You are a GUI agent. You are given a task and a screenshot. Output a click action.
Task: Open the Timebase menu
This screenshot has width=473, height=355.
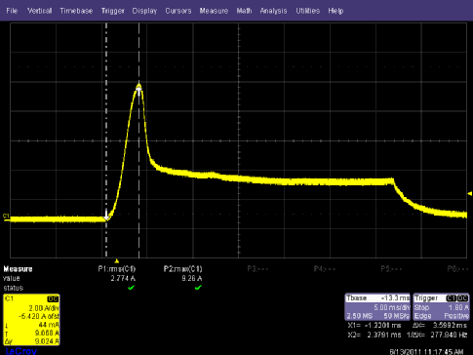tap(76, 11)
